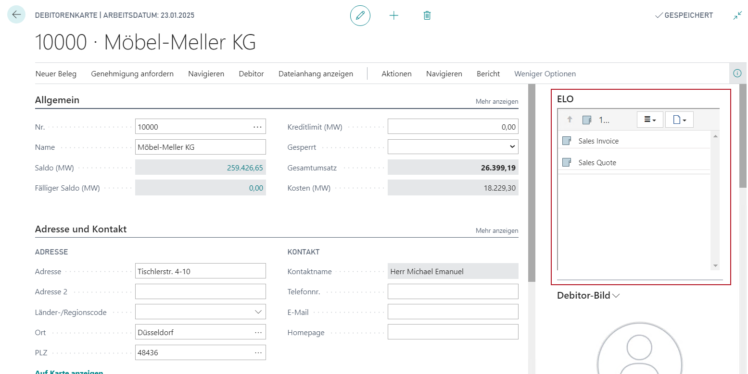Collapse the Debitor-Bild section chevron
The height and width of the screenshot is (374, 748).
pos(616,296)
